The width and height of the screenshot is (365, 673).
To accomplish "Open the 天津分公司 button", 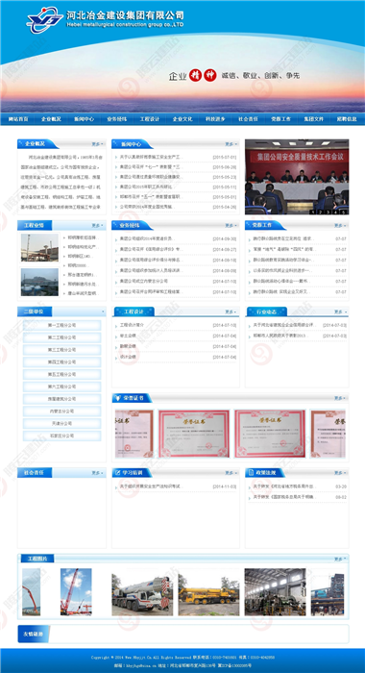I will coord(61,424).
